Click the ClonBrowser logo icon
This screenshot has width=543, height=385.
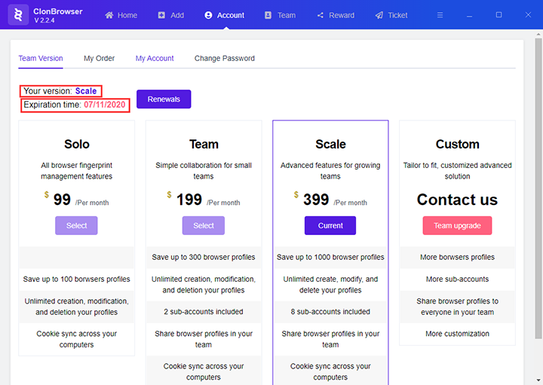18,15
